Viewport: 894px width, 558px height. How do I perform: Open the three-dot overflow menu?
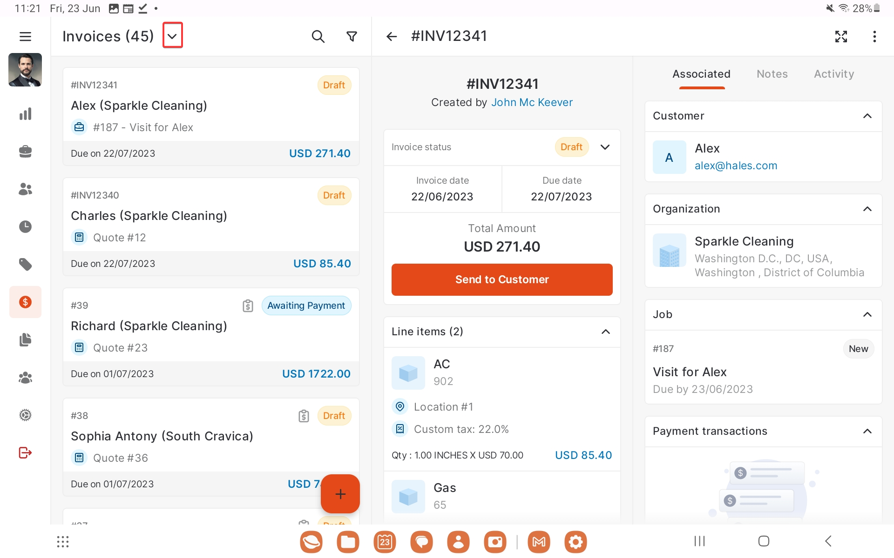(874, 36)
